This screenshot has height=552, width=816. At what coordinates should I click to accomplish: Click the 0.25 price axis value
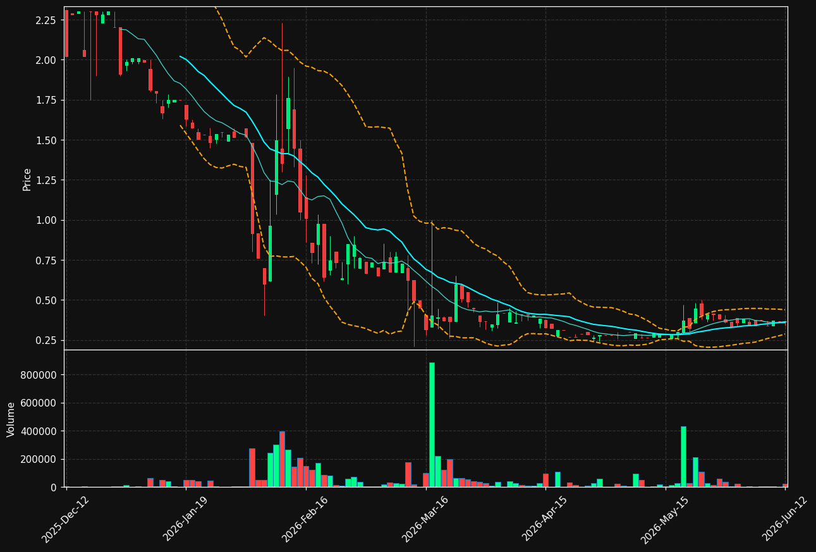47,340
